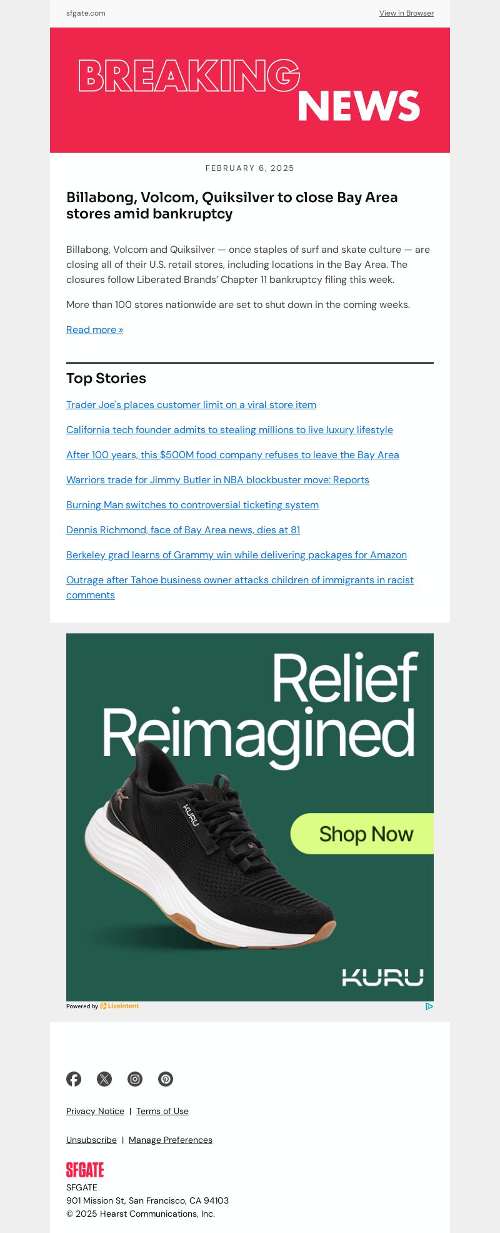Viewport: 500px width, 1233px height.
Task: Open the View in Browser link
Action: coord(406,13)
